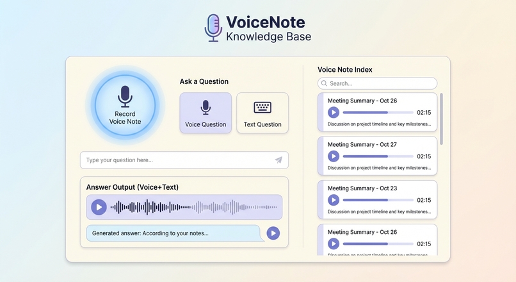Seek within the answer output waveform

tap(193, 207)
